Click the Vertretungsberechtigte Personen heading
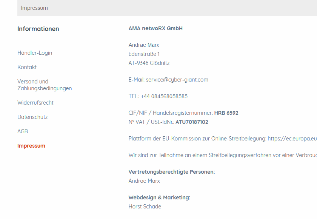 [x=172, y=172]
